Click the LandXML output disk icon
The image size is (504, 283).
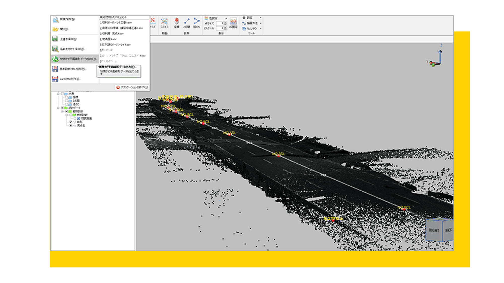click(55, 79)
